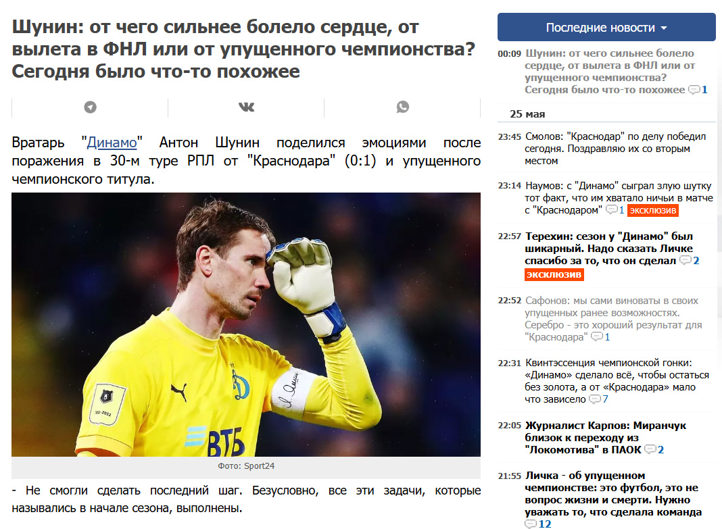Open Журналист Карпов news about Миранчук

coord(606,438)
